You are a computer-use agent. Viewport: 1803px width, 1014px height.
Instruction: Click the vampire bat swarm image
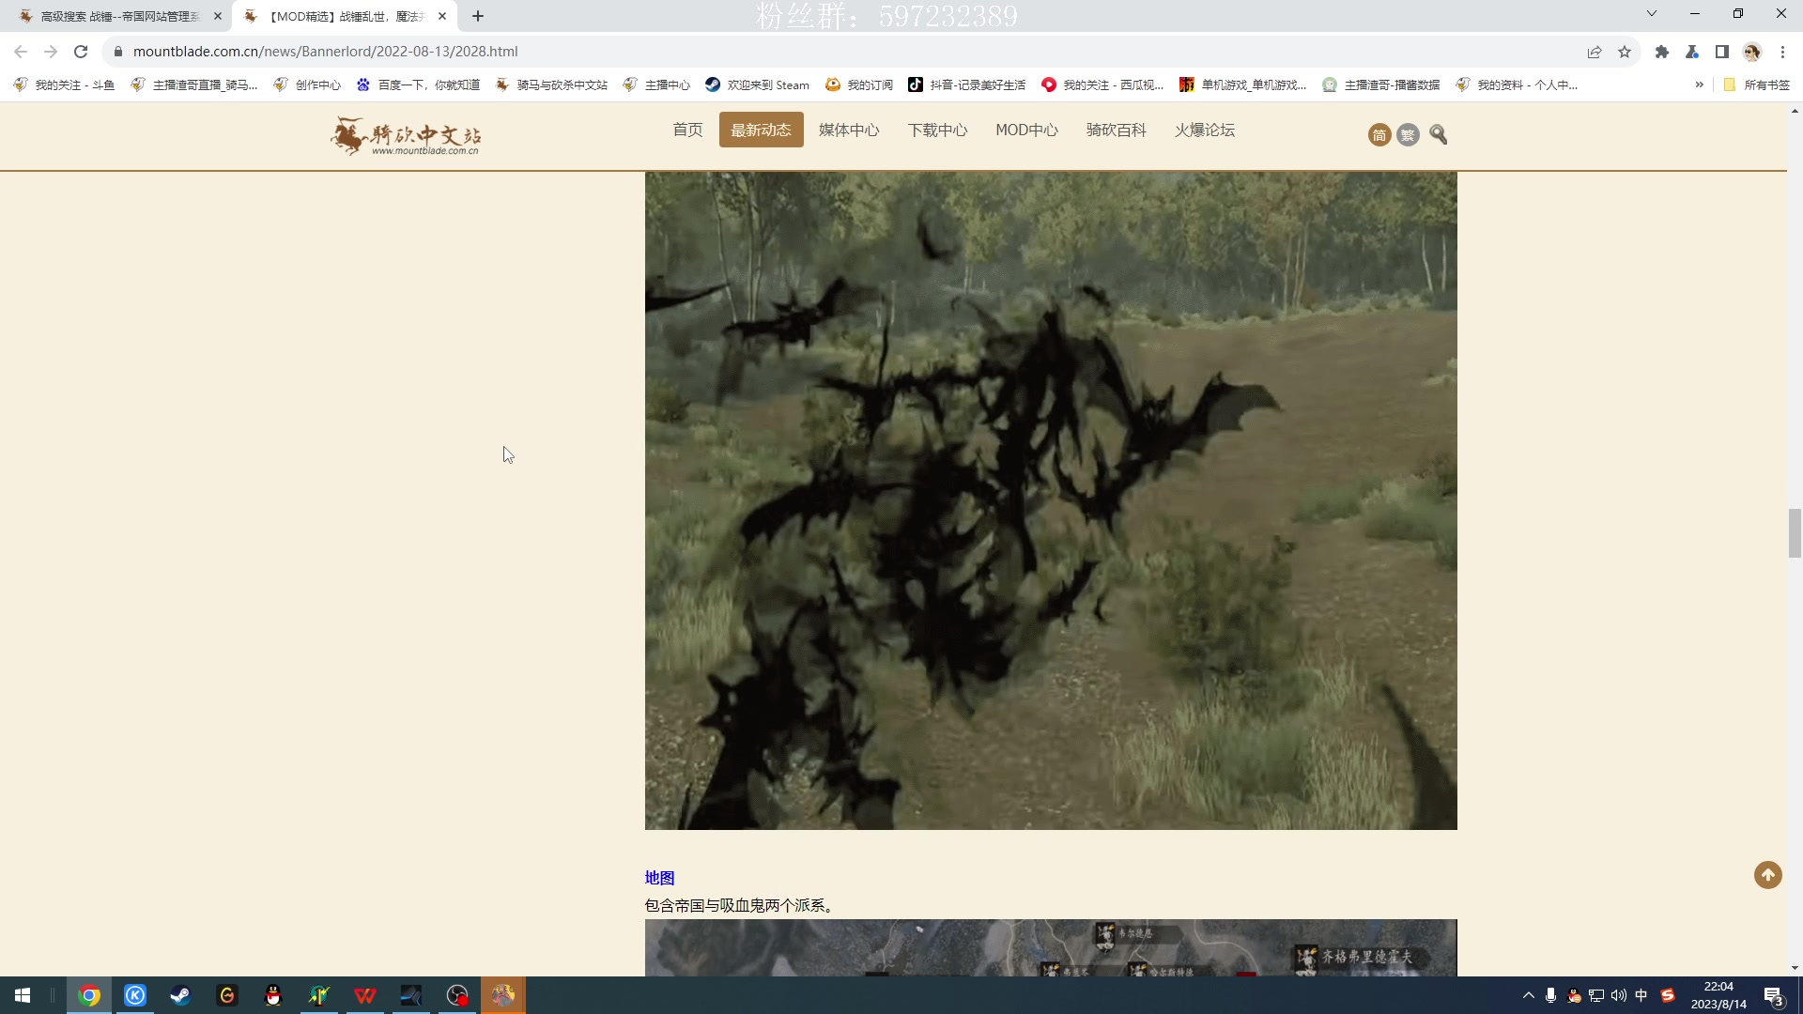(x=1051, y=500)
